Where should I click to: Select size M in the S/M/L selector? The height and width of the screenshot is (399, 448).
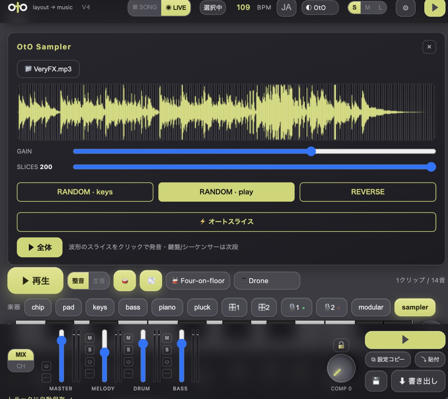pos(367,8)
